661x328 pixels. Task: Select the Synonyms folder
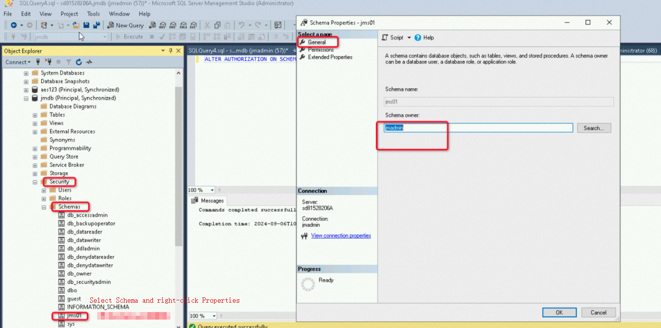tap(62, 140)
